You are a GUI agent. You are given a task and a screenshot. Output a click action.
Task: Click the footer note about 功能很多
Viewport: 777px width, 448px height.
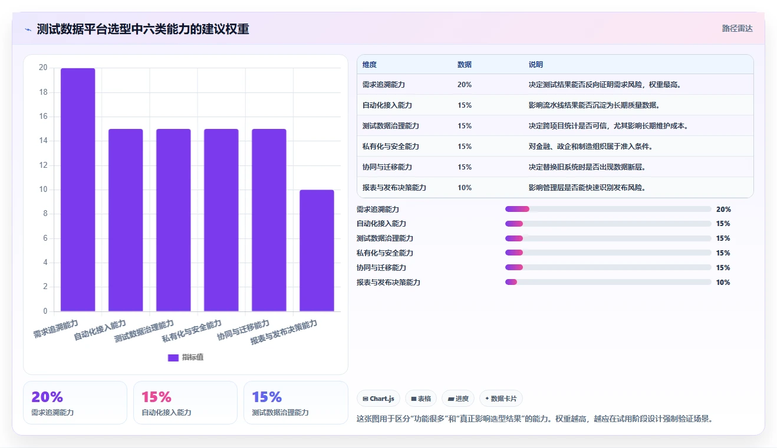pos(535,419)
